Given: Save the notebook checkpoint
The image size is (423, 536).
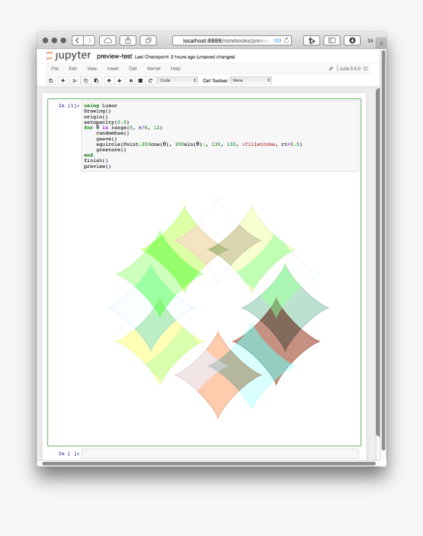Looking at the screenshot, I should tap(51, 80).
